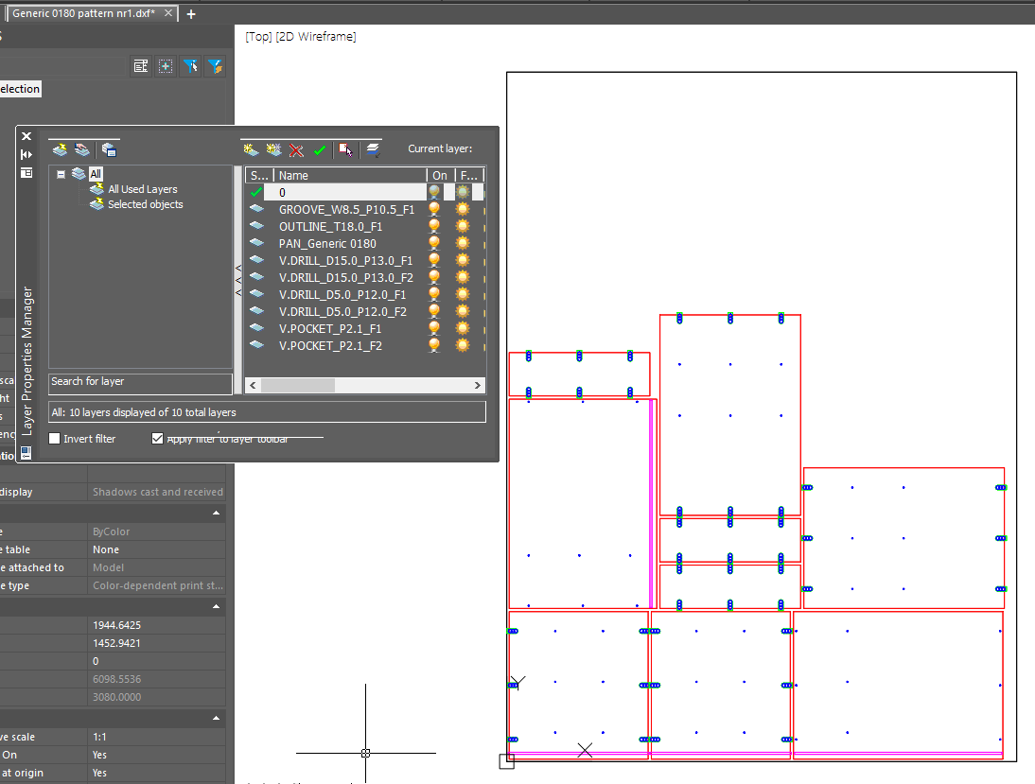Click status icon of OUTLINE_T18.0_F1 layer
This screenshot has width=1035, height=784.
pyautogui.click(x=256, y=226)
